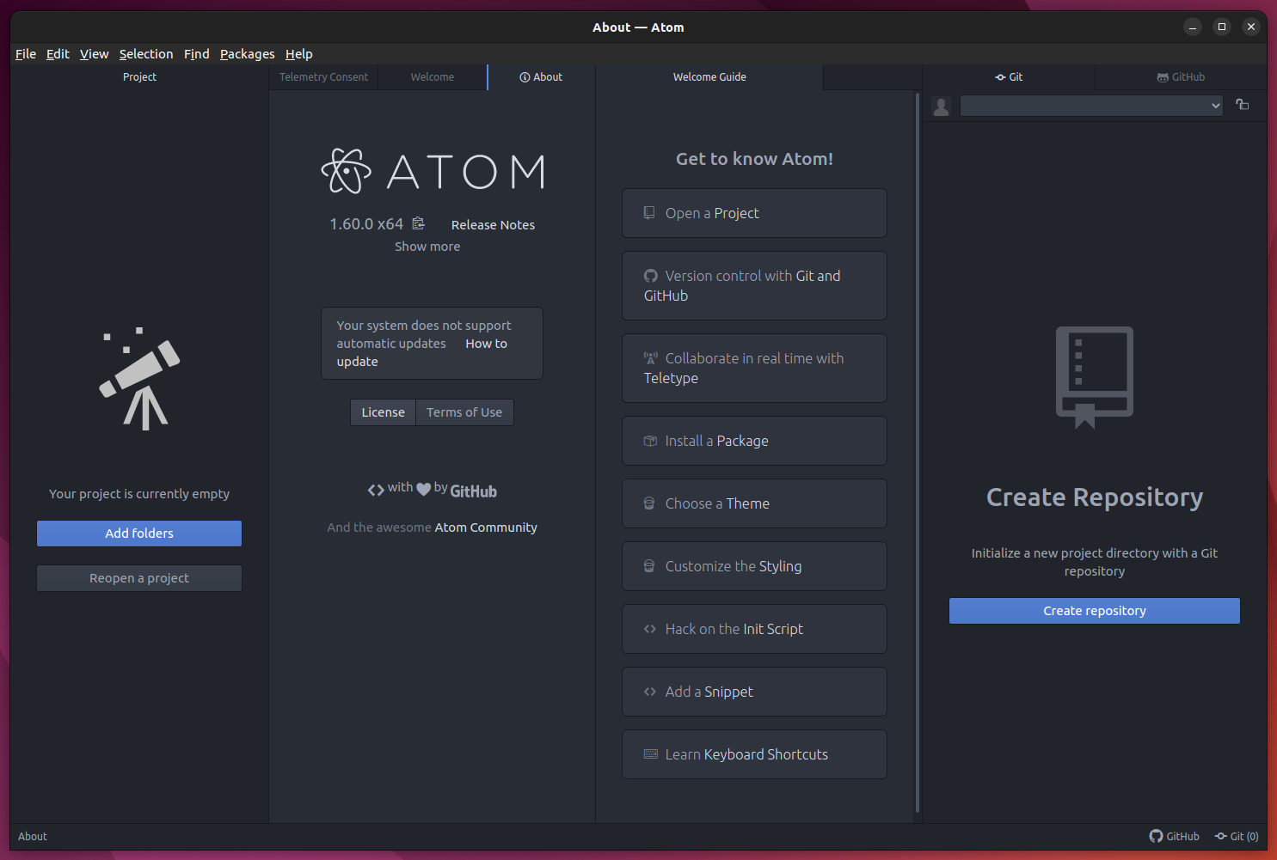Viewport: 1277px width, 860px height.
Task: Click the Welcome Guide vertical scrollbar
Action: pyautogui.click(x=918, y=453)
